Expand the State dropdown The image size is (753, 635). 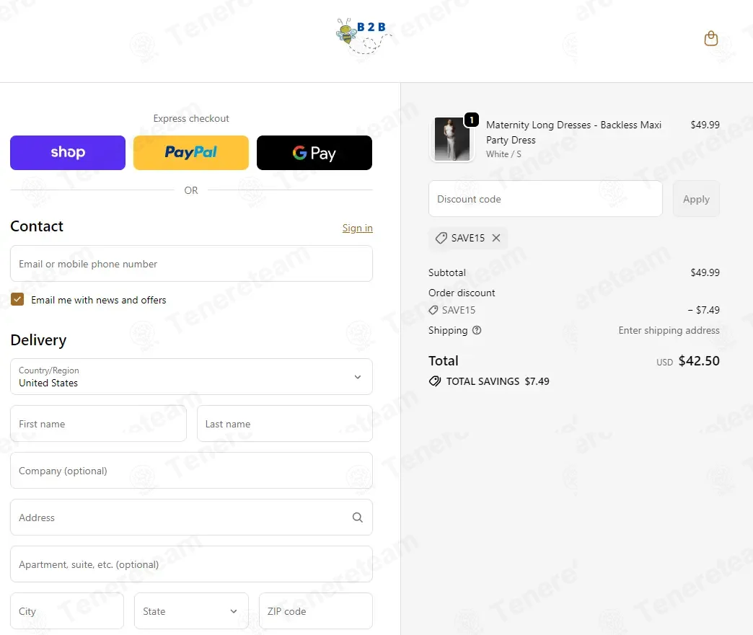point(191,611)
